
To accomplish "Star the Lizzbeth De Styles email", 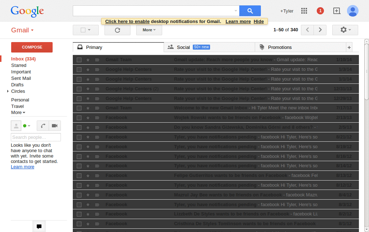I will pos(88,214).
